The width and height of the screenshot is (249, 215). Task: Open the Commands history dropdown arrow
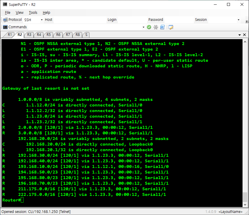tap(143, 27)
